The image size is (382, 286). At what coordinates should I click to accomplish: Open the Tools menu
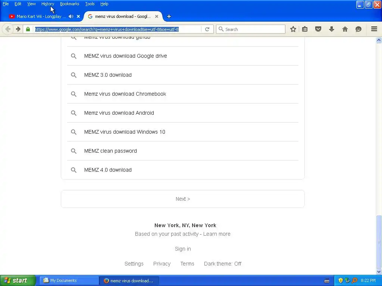point(90,4)
